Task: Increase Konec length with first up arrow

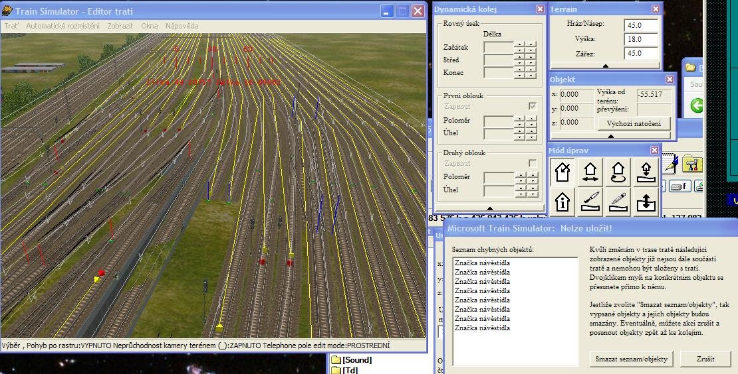Action: tap(519, 70)
